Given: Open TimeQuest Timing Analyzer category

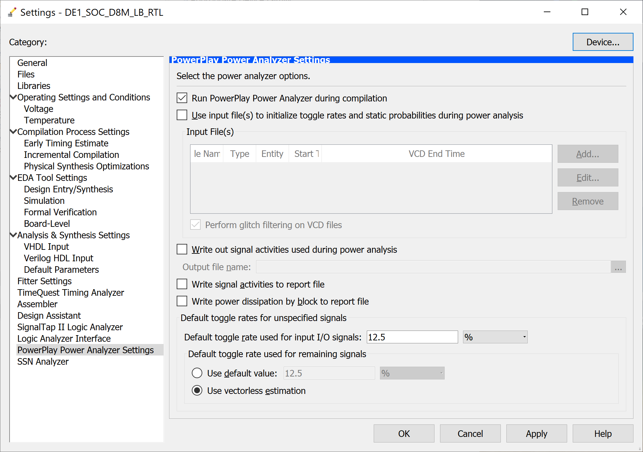Looking at the screenshot, I should (x=71, y=292).
